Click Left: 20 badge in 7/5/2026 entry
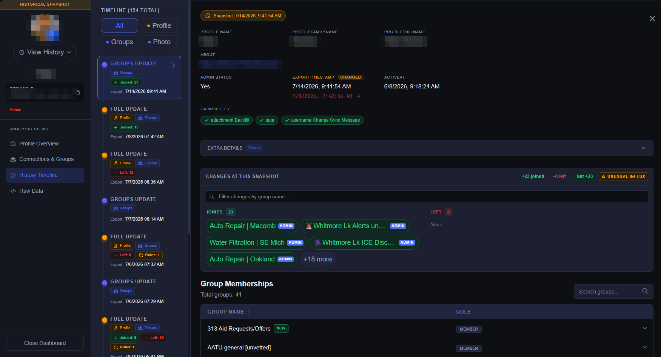The width and height of the screenshot is (661, 357). coord(154,338)
